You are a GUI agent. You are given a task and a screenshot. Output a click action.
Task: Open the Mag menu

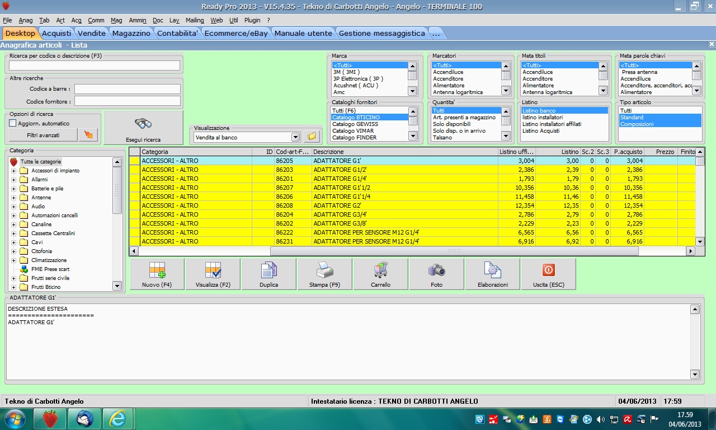click(116, 20)
